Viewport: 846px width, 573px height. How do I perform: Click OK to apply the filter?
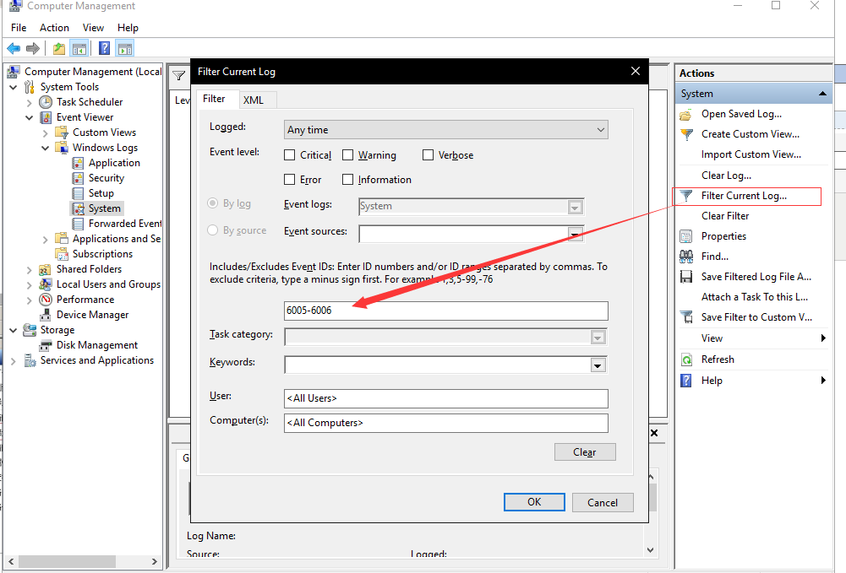[534, 501]
